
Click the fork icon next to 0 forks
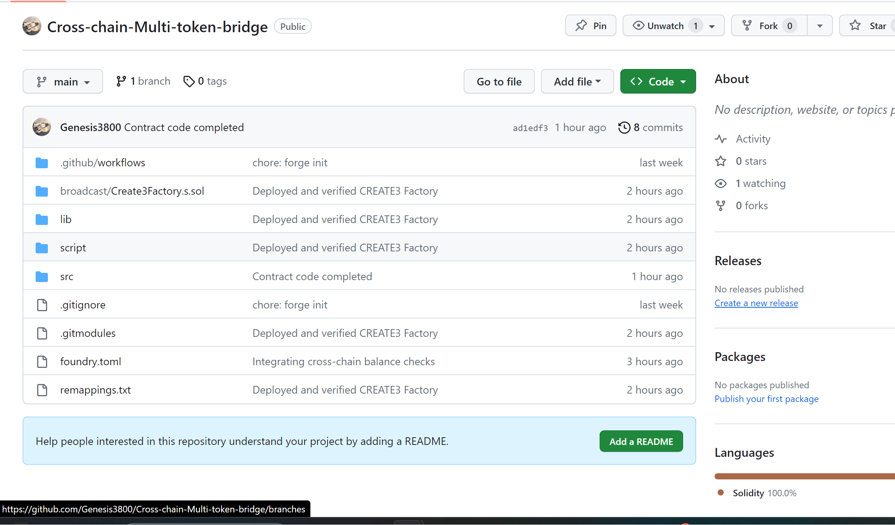click(x=721, y=206)
